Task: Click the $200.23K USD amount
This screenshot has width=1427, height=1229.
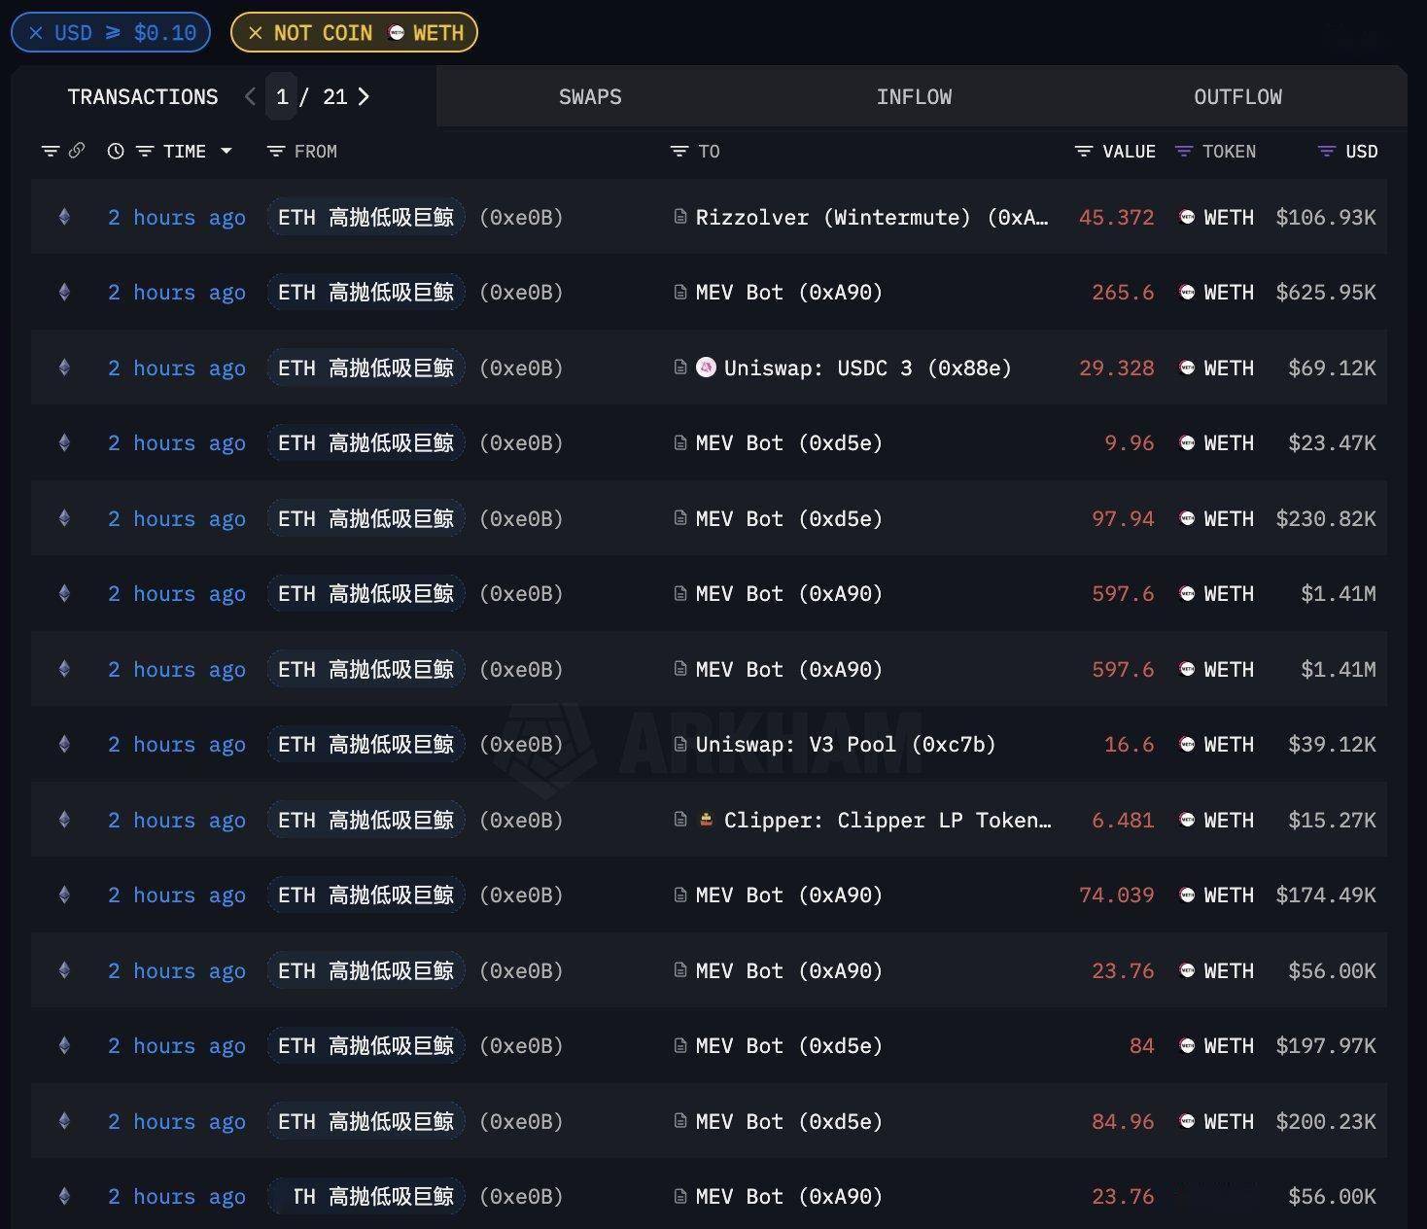Action: pos(1326,1121)
